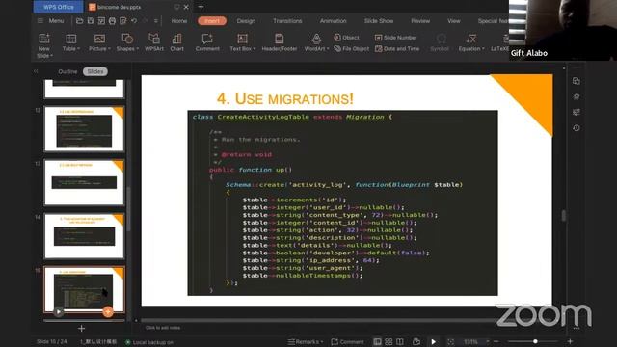Insert the Slide Number
617x347 pixels.
tap(395, 38)
